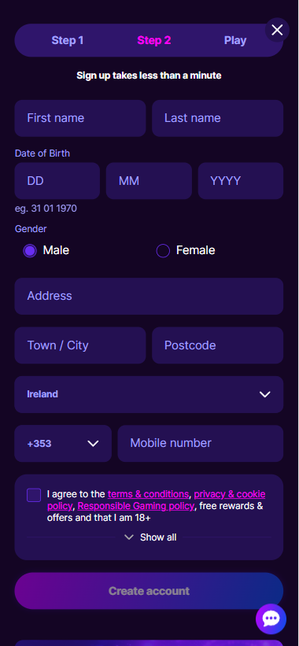Tick the terms agreement checkbox
The height and width of the screenshot is (646, 299).
(x=34, y=495)
